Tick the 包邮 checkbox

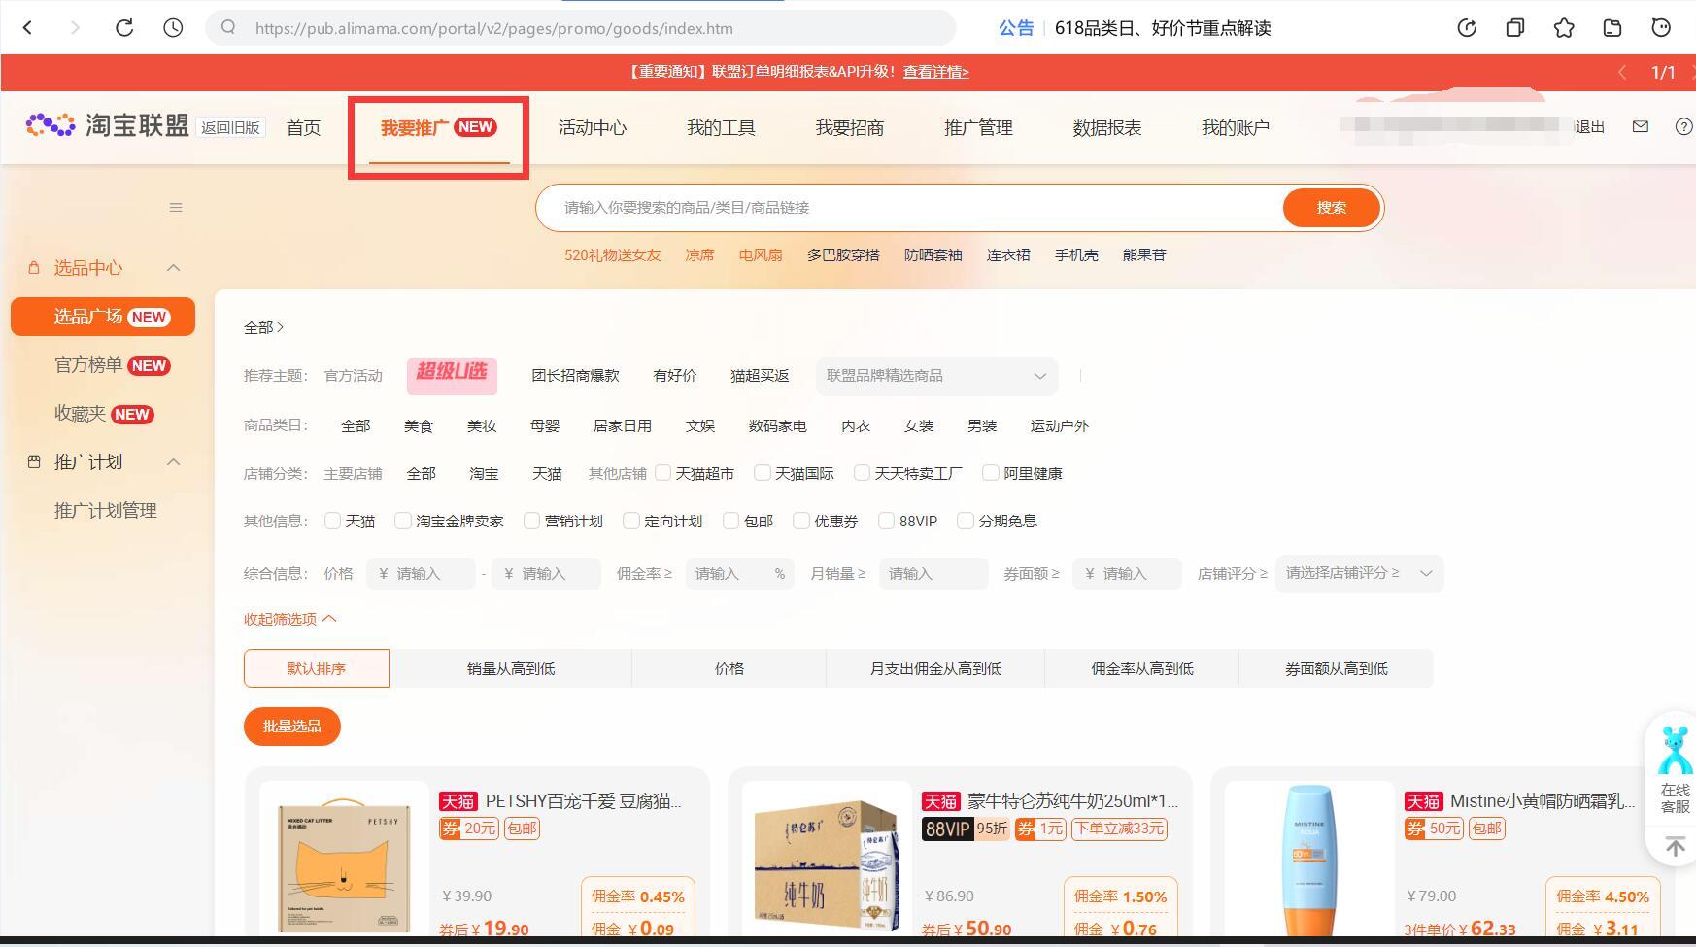point(730,521)
